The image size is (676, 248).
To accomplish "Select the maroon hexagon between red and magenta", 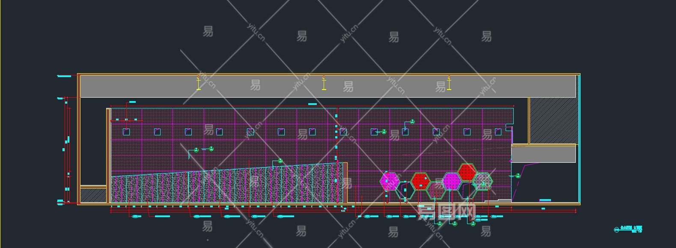I will point(436,190).
